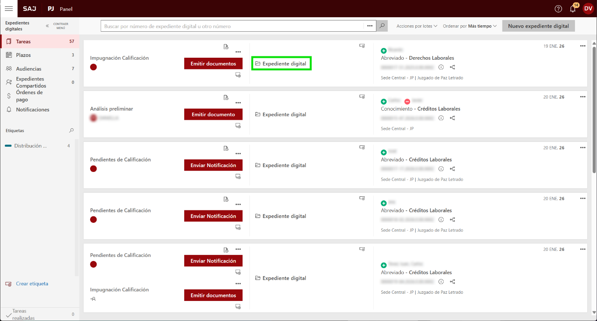This screenshot has width=597, height=321.
Task: Open the help question mark icon
Action: pos(558,9)
